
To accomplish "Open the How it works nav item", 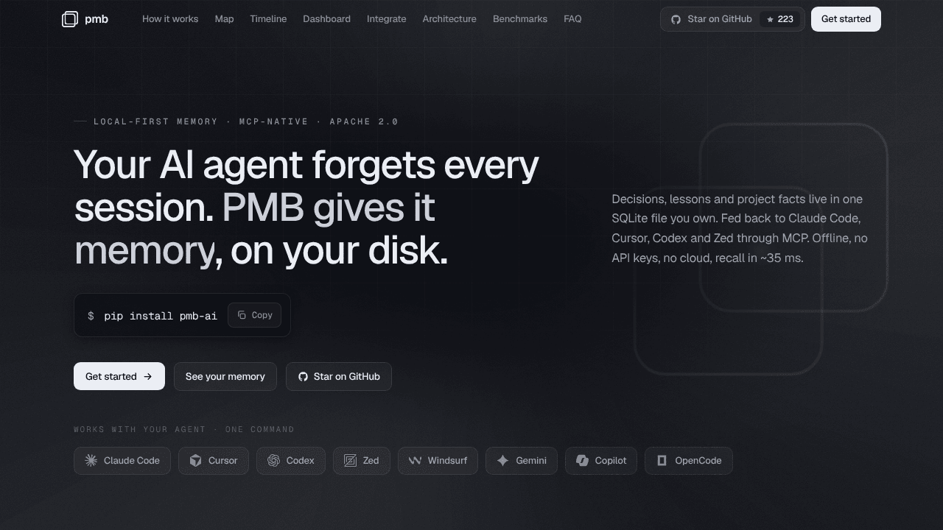I will tap(170, 19).
